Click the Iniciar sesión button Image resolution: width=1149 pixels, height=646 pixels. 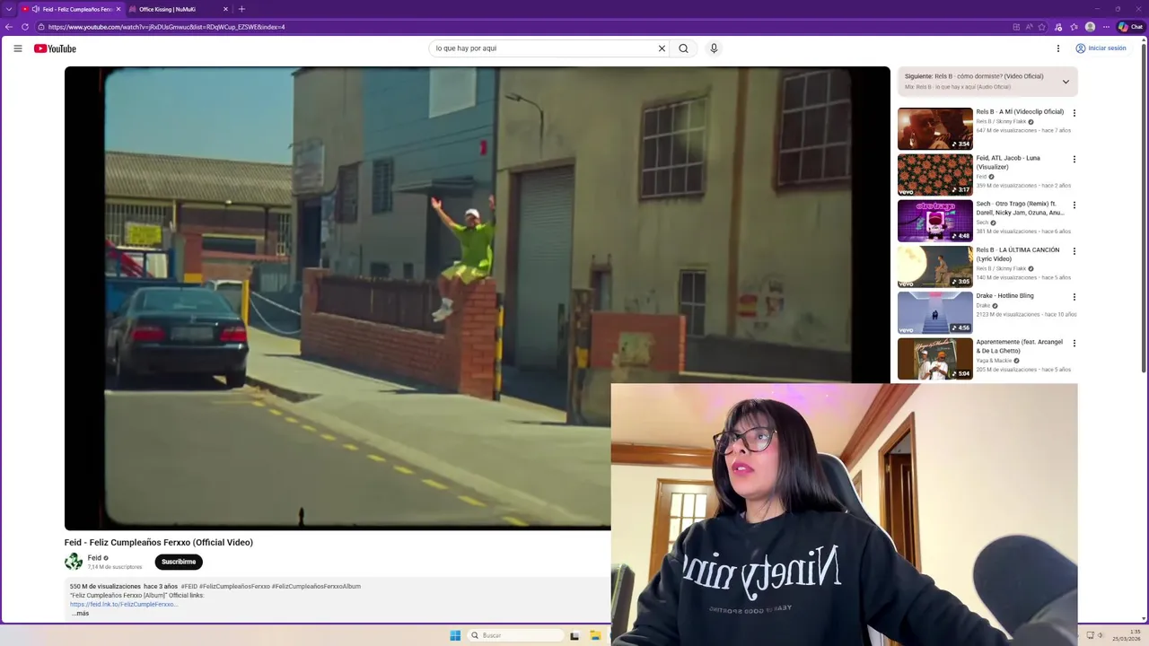coord(1101,48)
